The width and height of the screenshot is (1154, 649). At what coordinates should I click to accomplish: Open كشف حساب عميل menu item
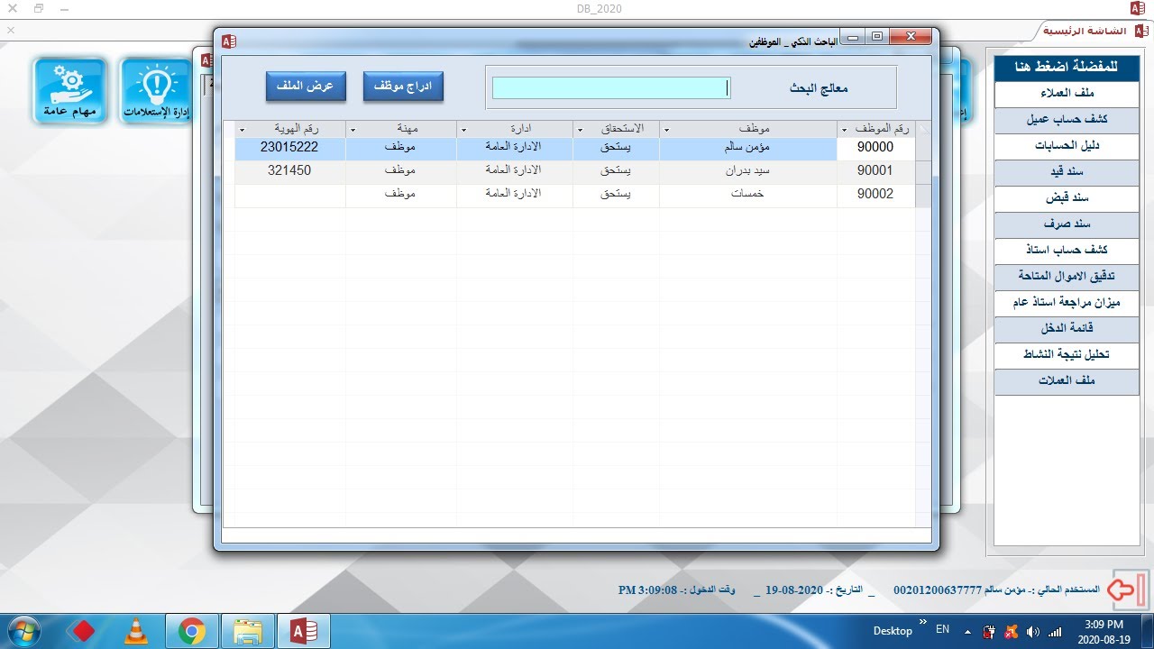(1067, 120)
